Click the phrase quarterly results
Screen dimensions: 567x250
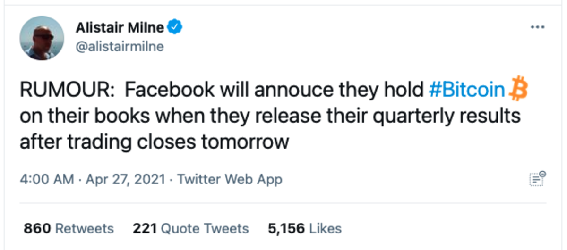pos(446,116)
